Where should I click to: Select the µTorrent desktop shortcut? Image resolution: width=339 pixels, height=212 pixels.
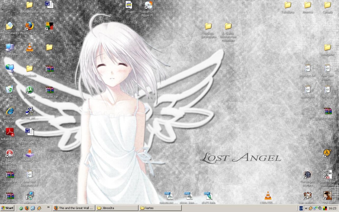coord(29,92)
